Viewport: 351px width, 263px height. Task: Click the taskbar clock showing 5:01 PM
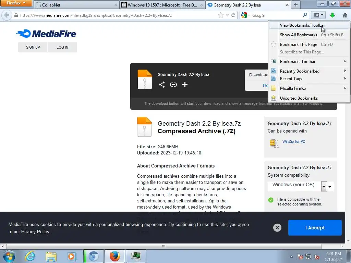[x=334, y=256]
